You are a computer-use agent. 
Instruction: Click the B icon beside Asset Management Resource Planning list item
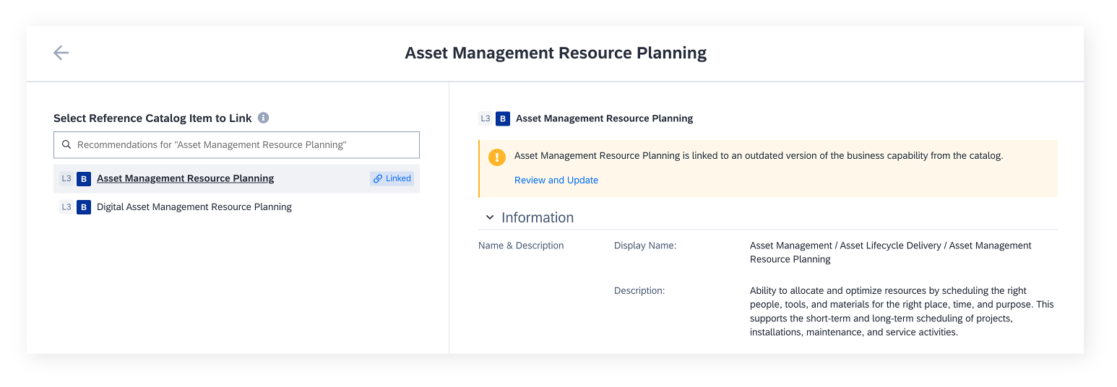point(84,178)
